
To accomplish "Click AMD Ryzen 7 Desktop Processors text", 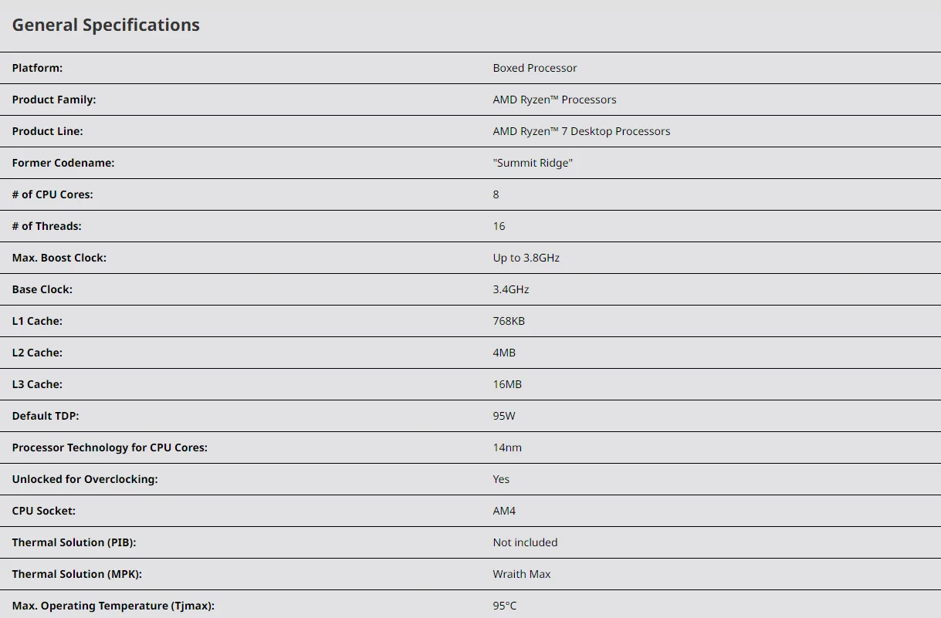I will [581, 131].
